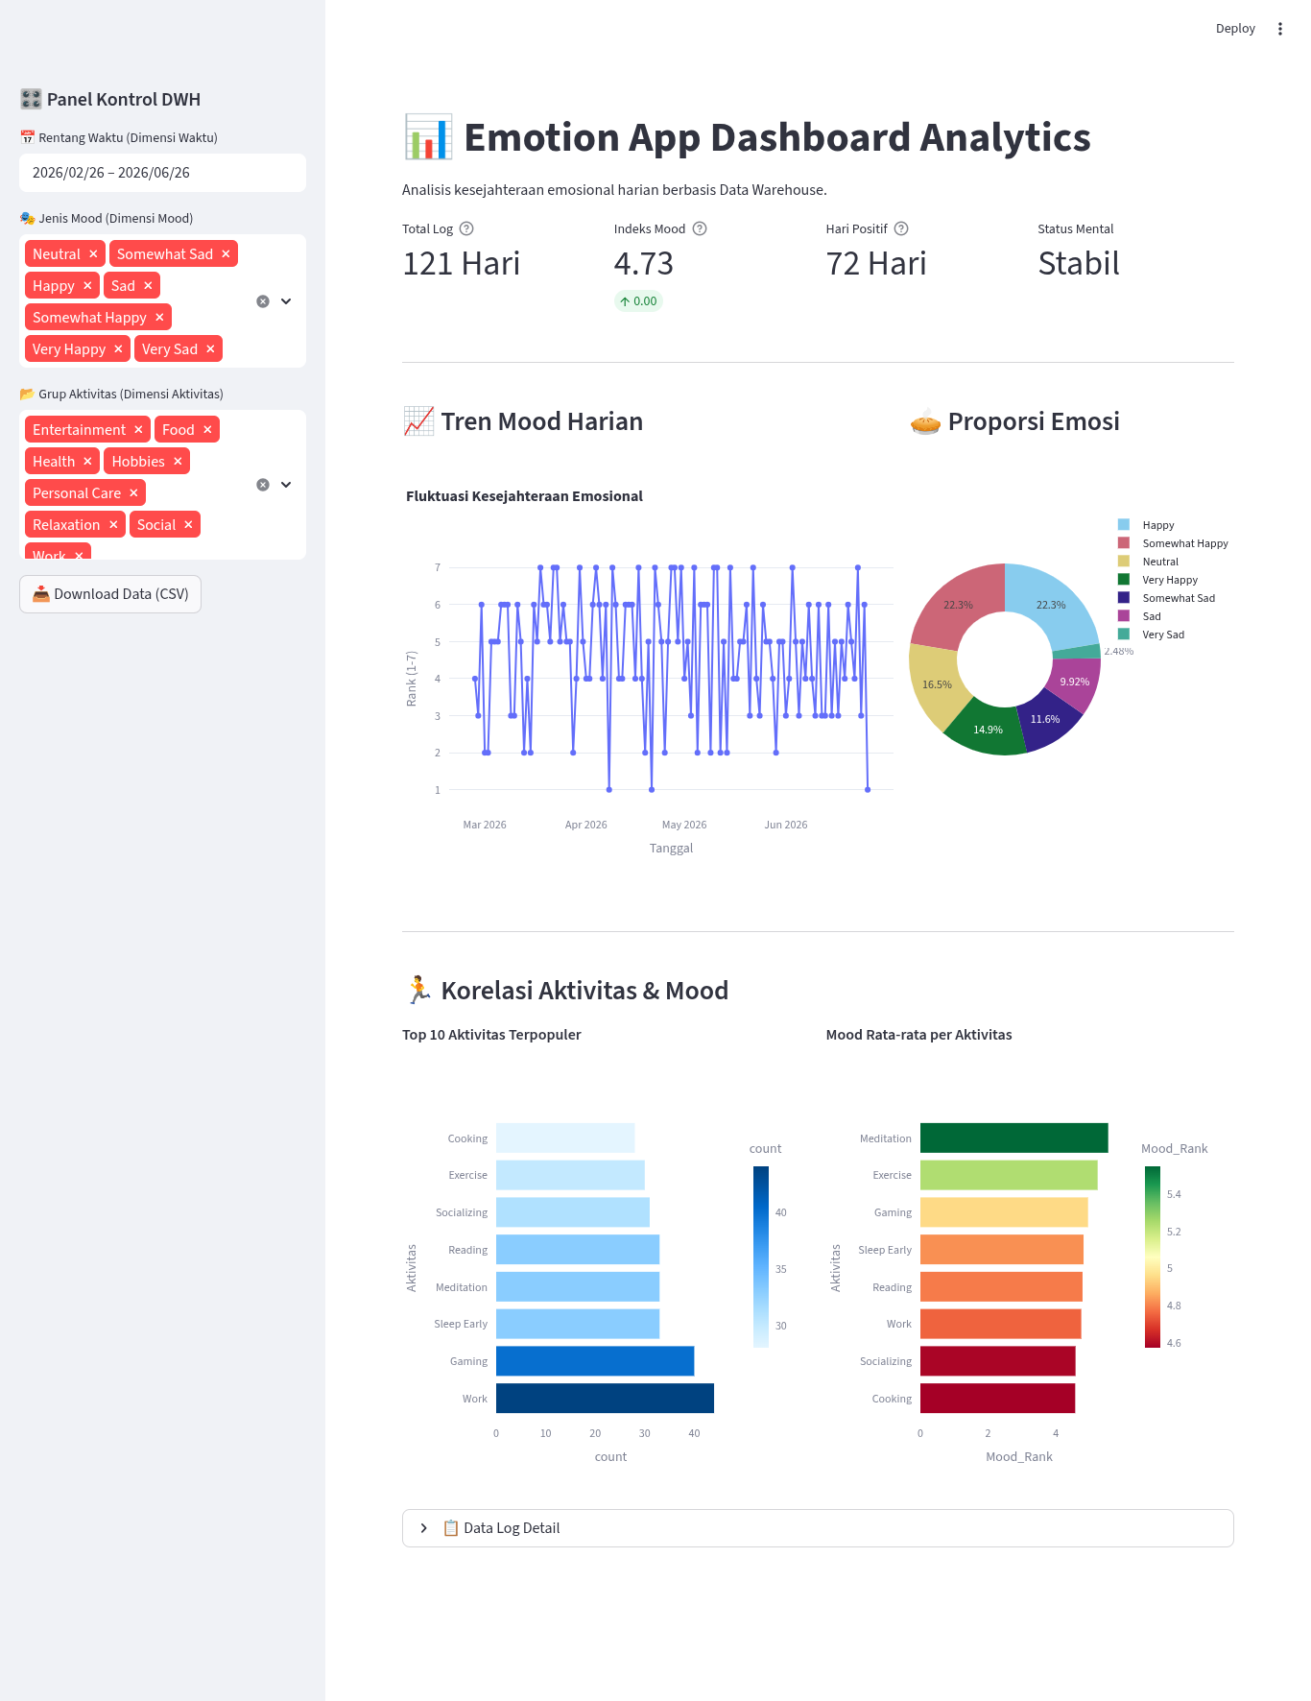Viewport: 1311px width, 1701px height.
Task: Remove the Very Happy mood tag
Action: coord(118,349)
